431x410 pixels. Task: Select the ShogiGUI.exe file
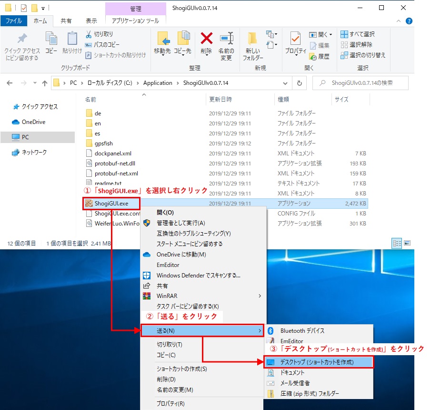pos(111,204)
